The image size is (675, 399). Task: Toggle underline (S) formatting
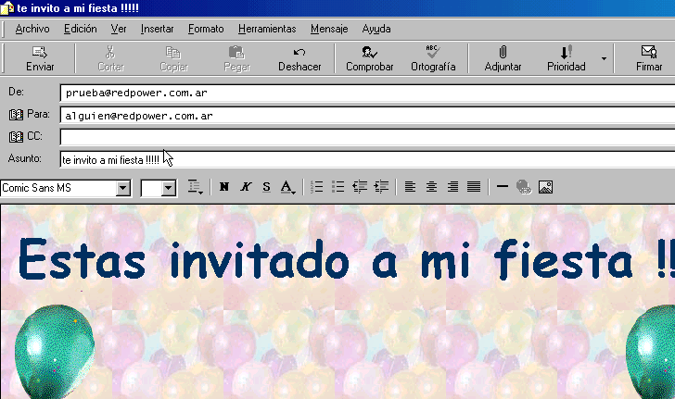coord(266,187)
